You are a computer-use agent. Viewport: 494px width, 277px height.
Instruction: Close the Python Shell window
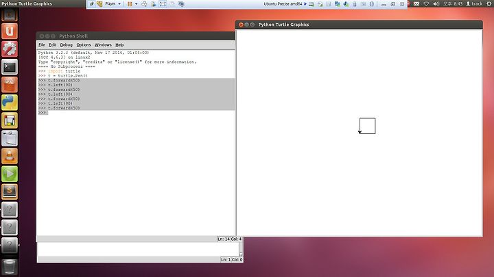[x=42, y=36]
